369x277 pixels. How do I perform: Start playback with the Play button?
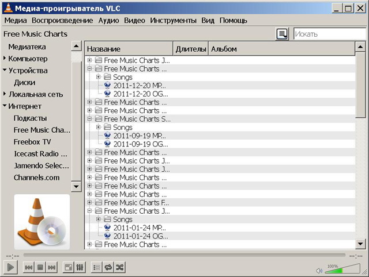(10, 267)
